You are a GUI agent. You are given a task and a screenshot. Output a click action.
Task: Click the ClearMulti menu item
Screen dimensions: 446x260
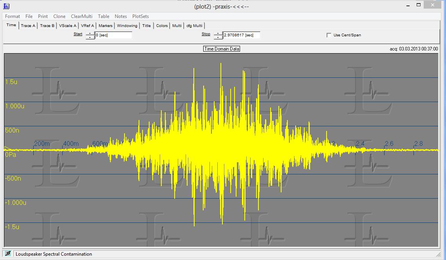point(81,16)
